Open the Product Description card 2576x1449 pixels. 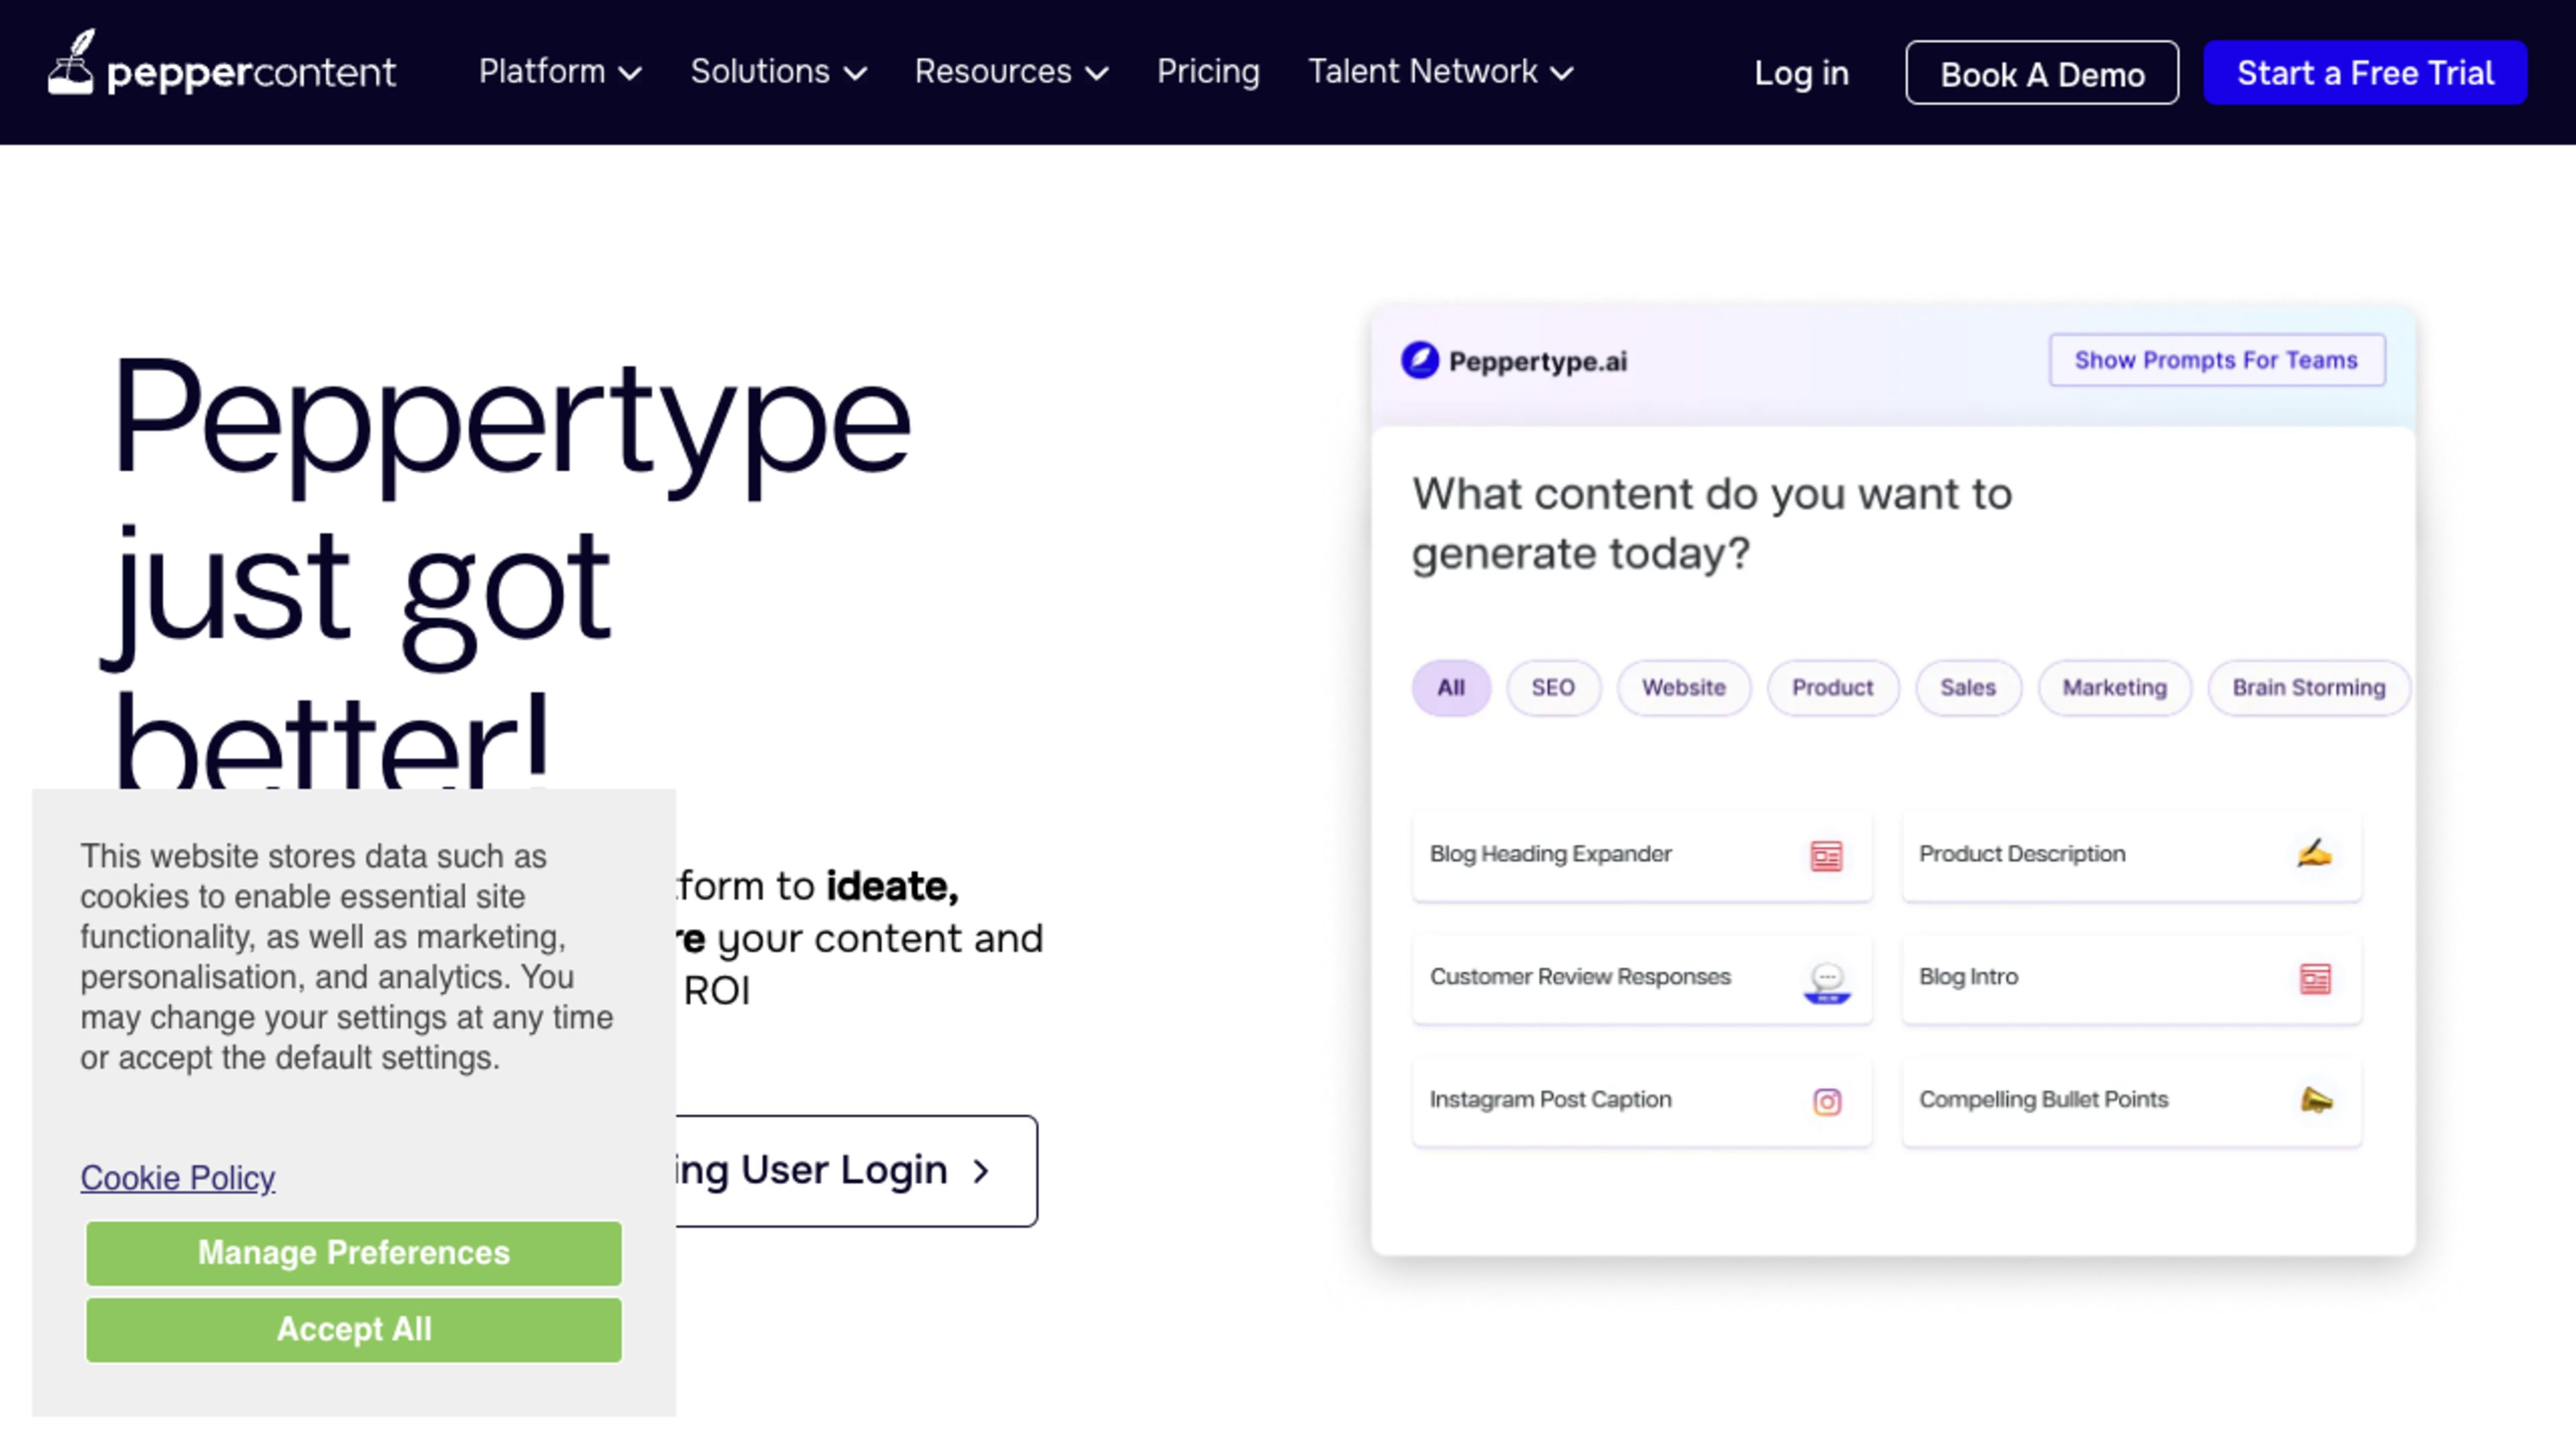pos(2131,856)
